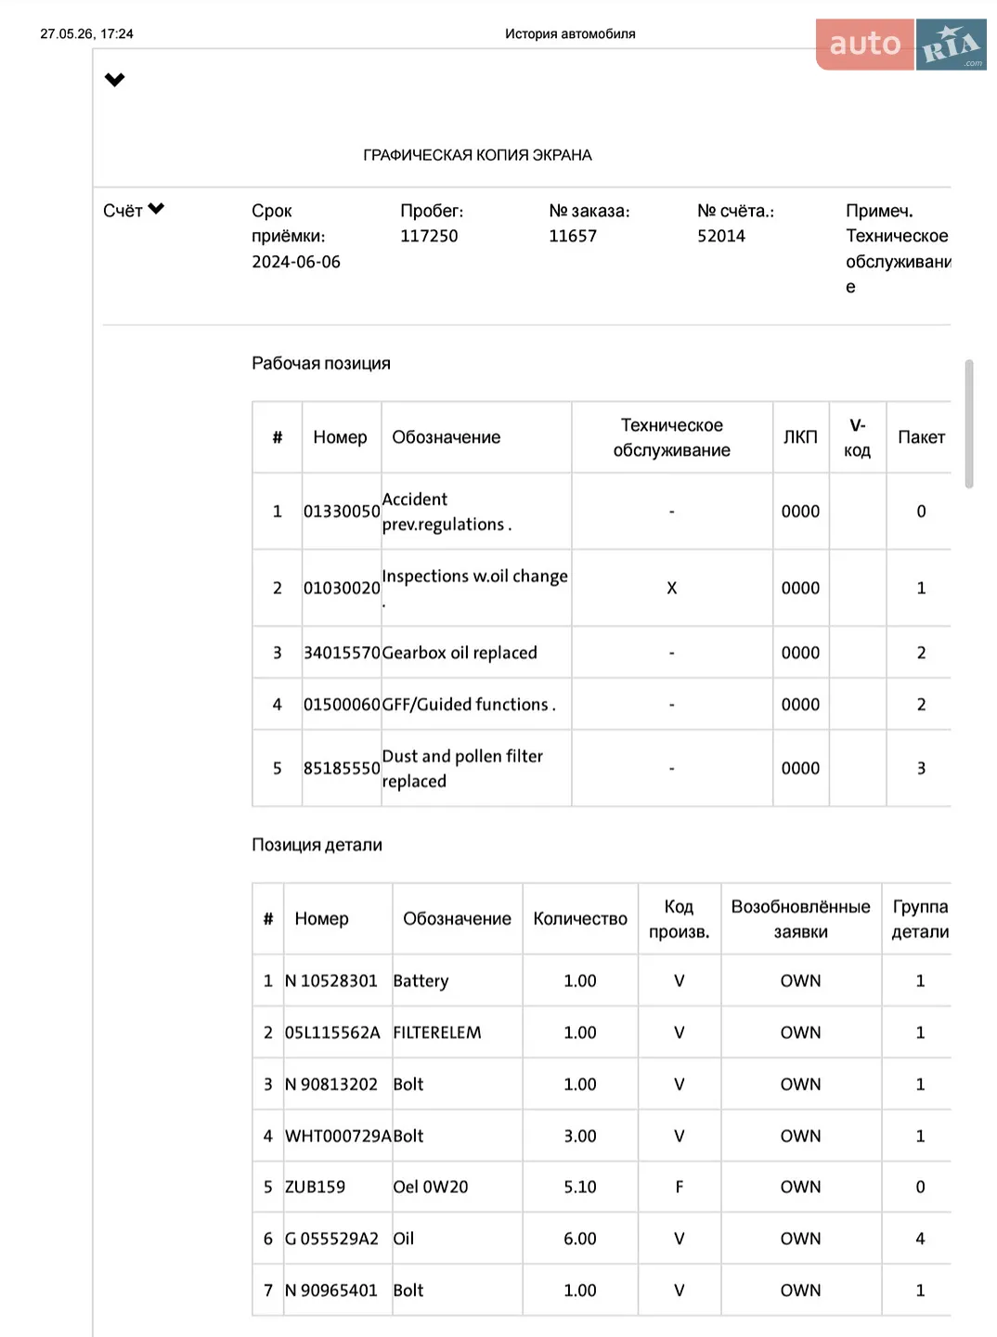Select the Oel 0W20 part entry
The width and height of the screenshot is (997, 1337).
(x=431, y=1187)
